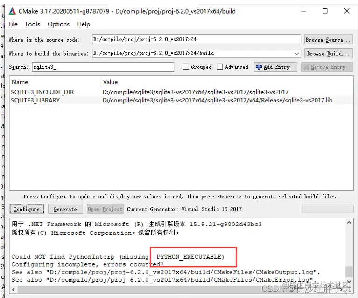Click the Remove Entry button
The image size is (358, 298).
pos(327,67)
